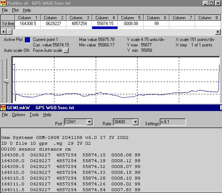Open the Port COM1 dropdown

[x=89, y=122]
